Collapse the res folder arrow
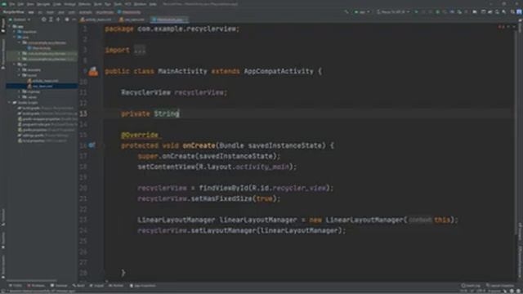 [x=15, y=65]
